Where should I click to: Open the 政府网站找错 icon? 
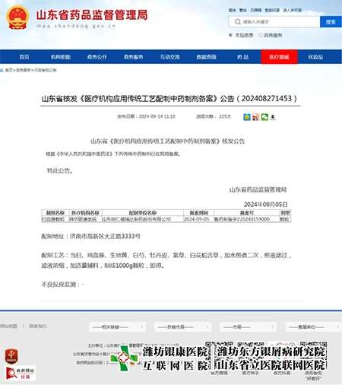click(21, 373)
